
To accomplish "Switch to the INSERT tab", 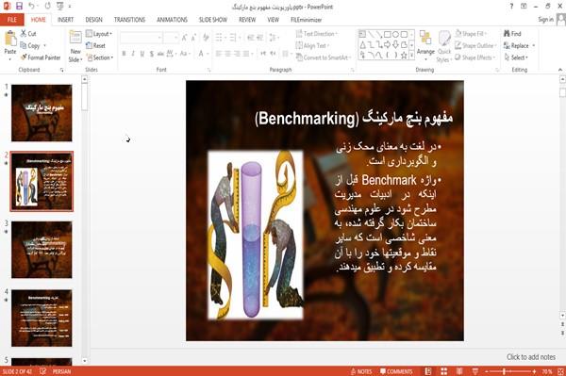I will (x=65, y=20).
